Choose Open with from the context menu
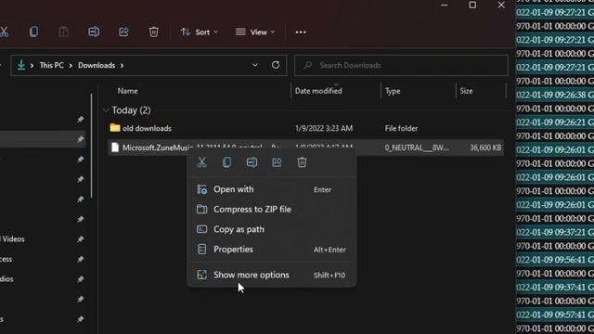 click(272, 189)
